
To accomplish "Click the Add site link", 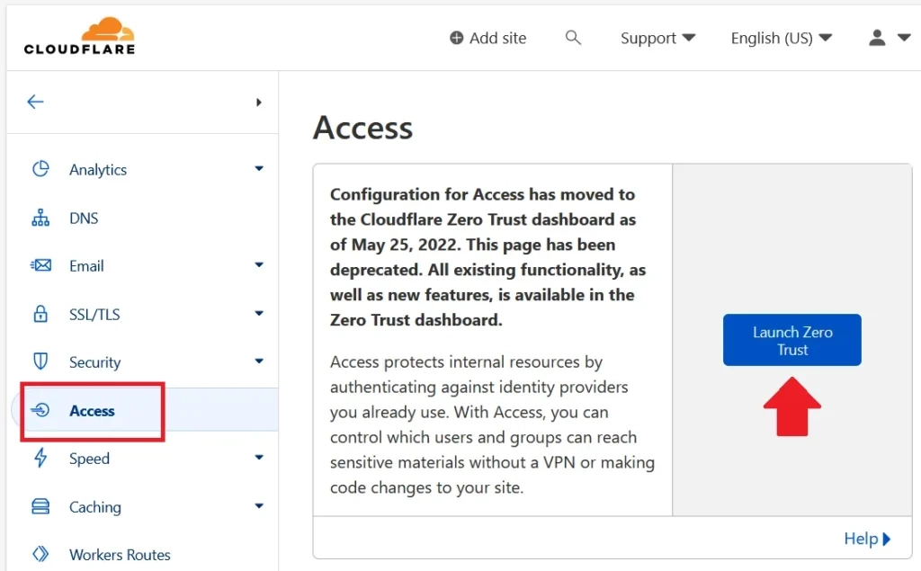I will click(487, 38).
